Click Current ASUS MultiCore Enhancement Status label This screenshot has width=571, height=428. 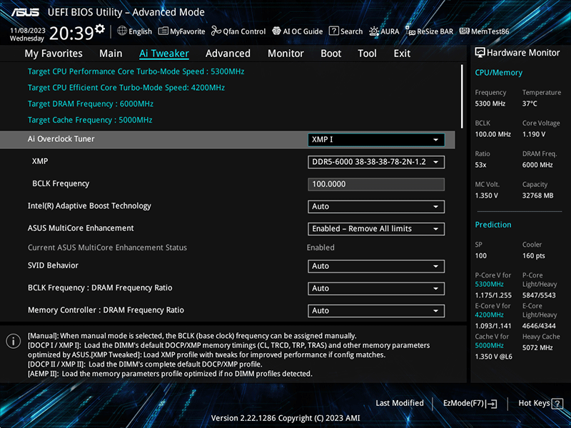108,248
